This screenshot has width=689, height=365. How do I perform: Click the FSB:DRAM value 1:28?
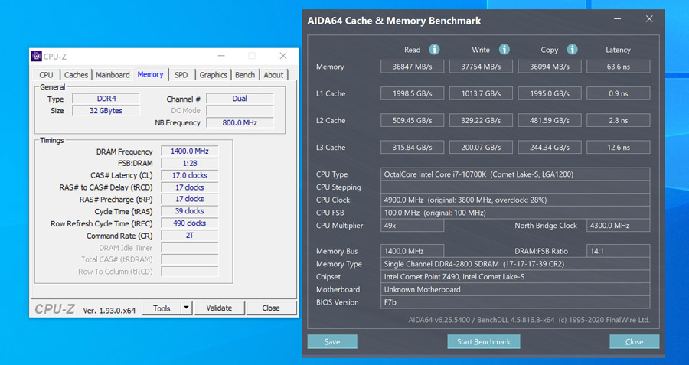click(189, 163)
